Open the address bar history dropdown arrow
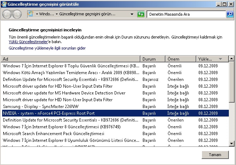The width and height of the screenshot is (236, 165). (x=132, y=14)
